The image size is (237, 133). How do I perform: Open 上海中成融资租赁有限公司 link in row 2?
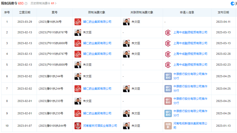pos(190,32)
